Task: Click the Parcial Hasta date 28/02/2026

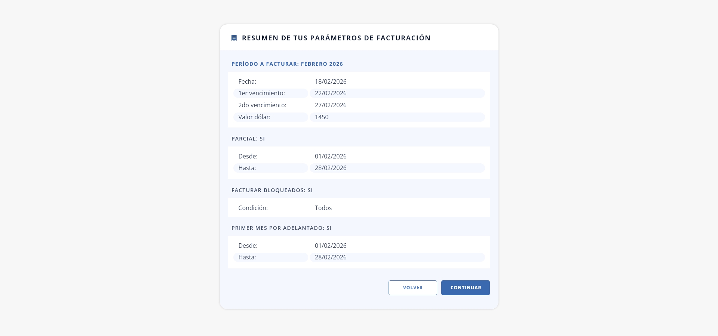Action: point(331,168)
